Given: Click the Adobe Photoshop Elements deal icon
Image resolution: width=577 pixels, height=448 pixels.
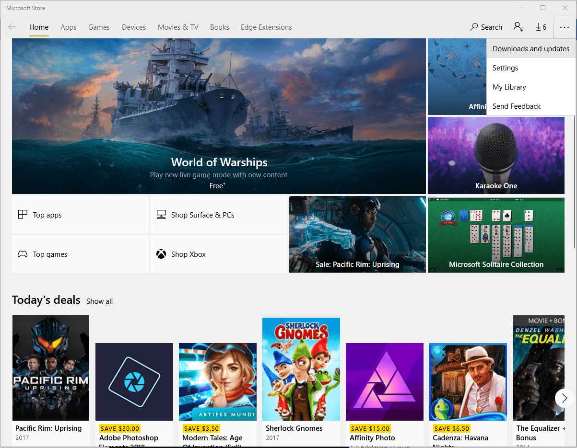Looking at the screenshot, I should tap(134, 382).
